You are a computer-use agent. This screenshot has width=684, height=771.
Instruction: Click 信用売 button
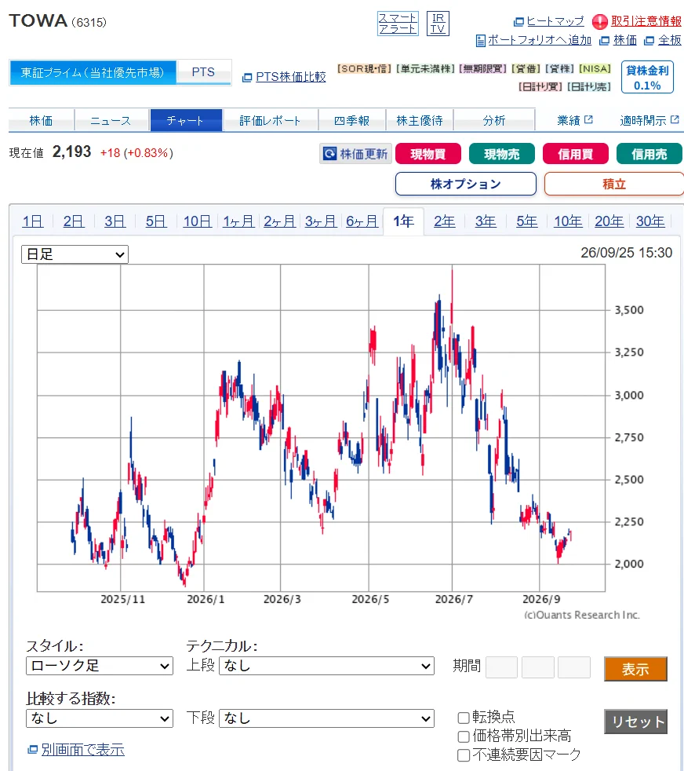649,154
